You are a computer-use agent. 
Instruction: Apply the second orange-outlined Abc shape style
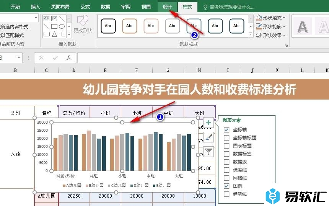click(130, 26)
